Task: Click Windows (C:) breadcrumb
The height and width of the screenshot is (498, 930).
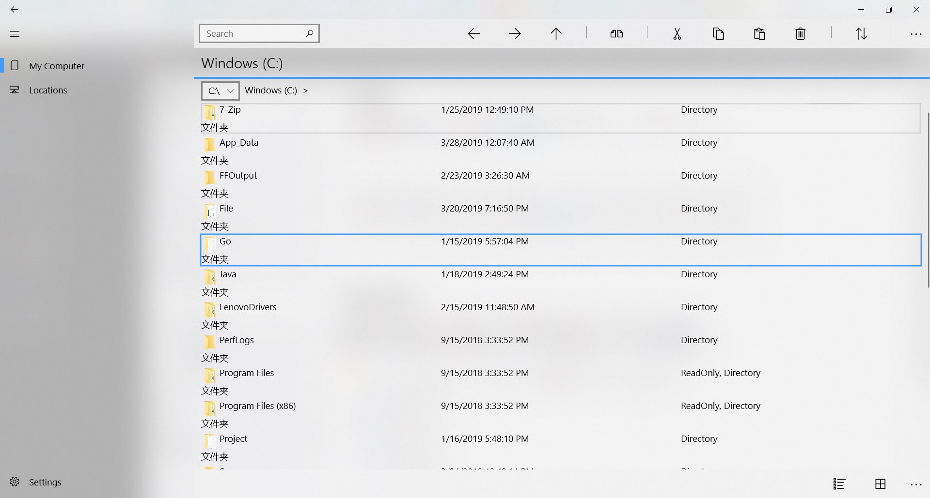Action: click(x=270, y=90)
